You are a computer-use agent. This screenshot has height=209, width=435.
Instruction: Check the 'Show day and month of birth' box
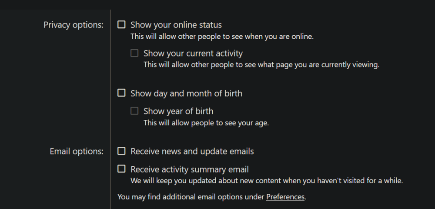pos(121,93)
